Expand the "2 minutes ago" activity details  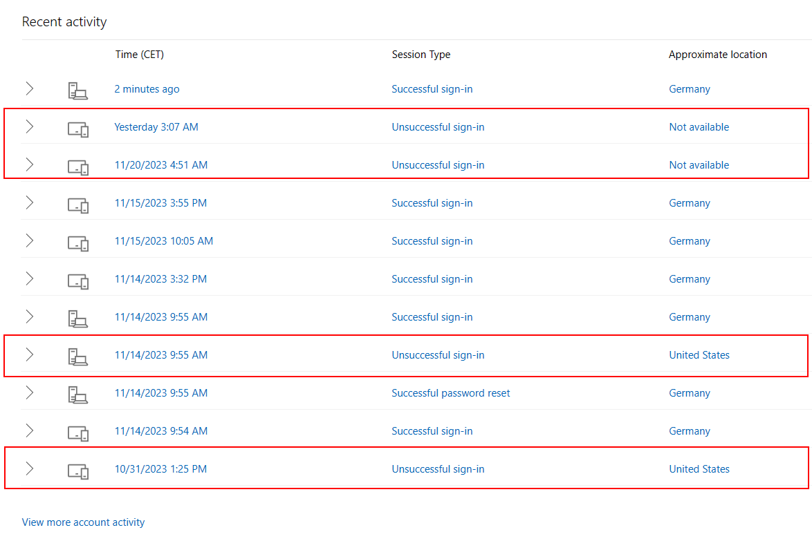tap(29, 88)
